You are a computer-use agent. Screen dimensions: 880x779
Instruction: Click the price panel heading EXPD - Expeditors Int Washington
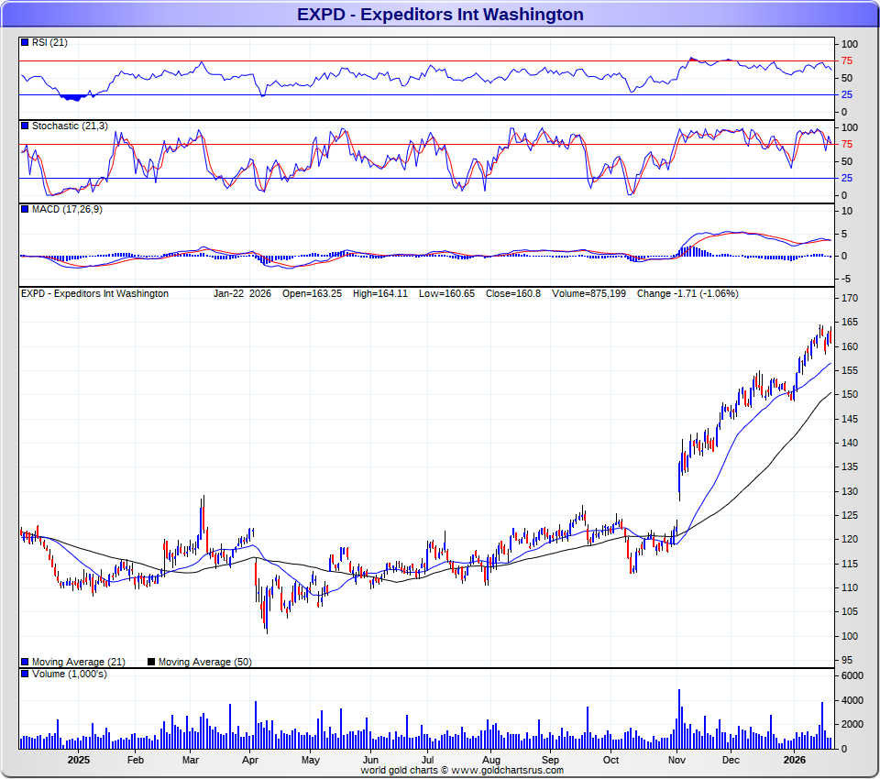coord(94,293)
